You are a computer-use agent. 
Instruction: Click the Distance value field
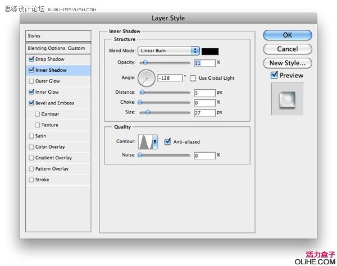point(204,93)
